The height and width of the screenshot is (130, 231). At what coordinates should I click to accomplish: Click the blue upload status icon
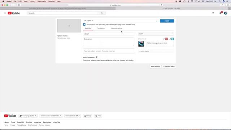point(84,25)
